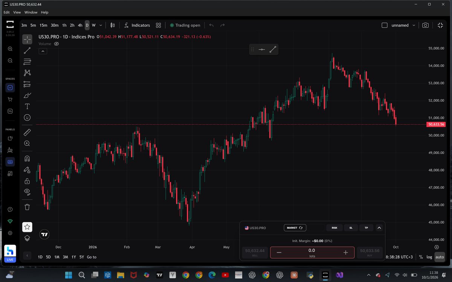Open the object tree layers icon
Image resolution: width=452 pixels, height=282 pixels.
27,238
